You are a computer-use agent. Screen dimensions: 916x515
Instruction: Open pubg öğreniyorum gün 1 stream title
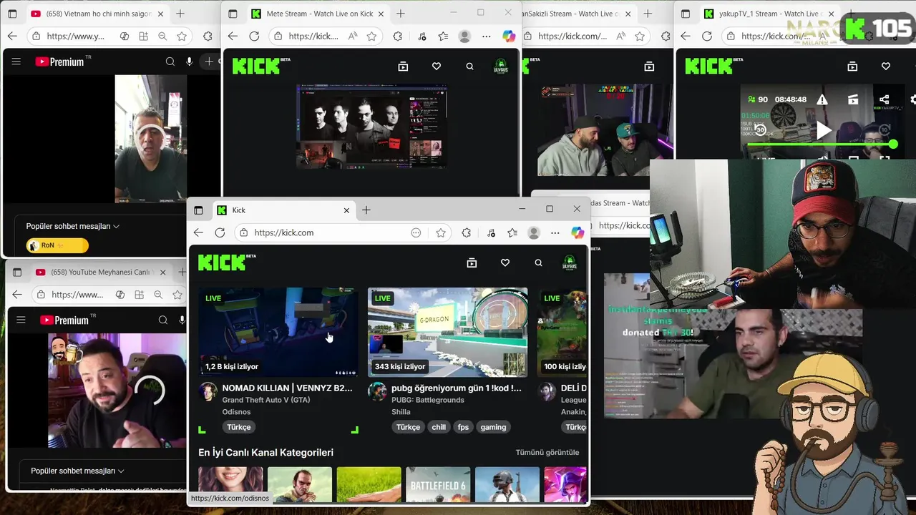(x=457, y=388)
